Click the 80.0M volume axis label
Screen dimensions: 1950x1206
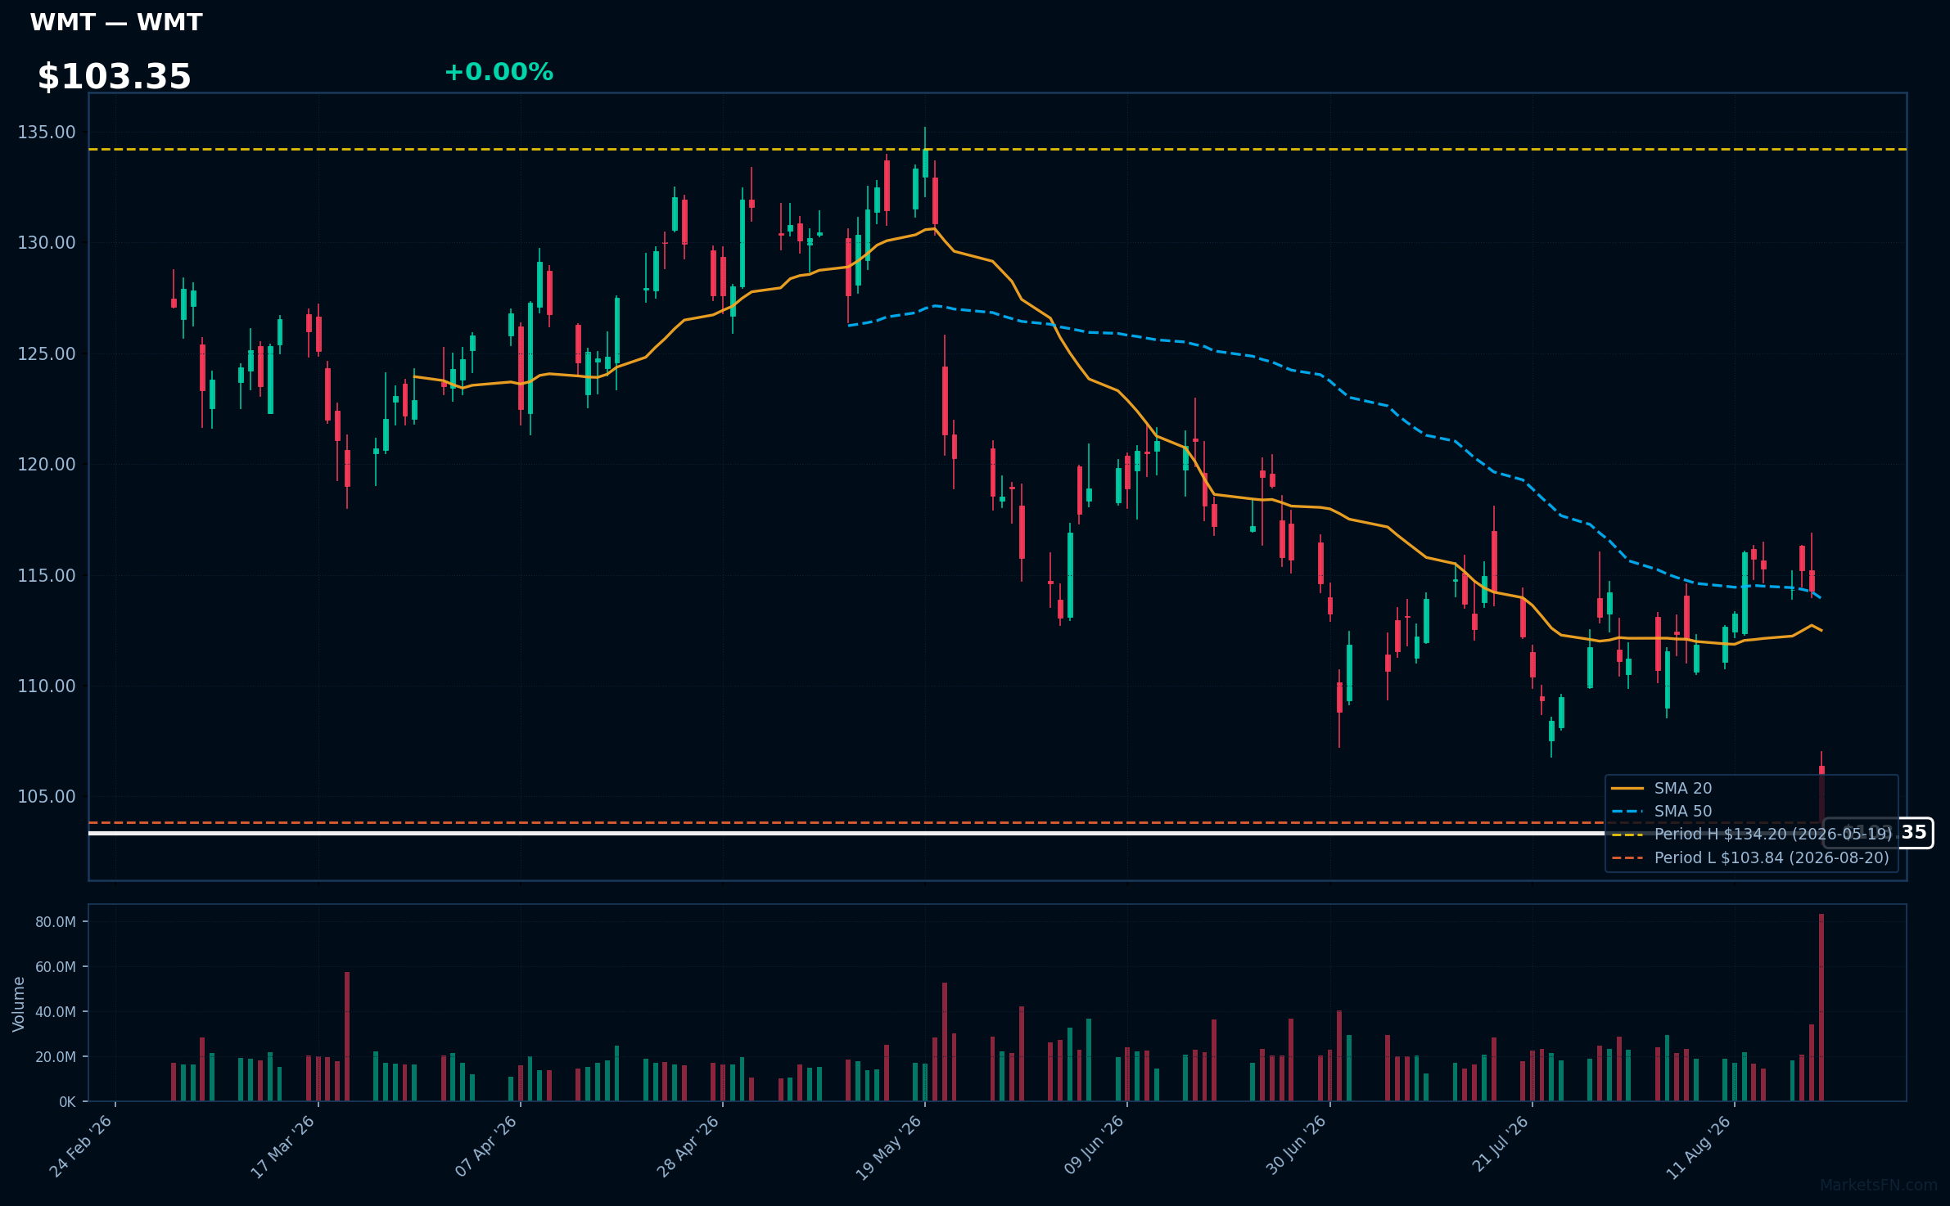coord(55,922)
